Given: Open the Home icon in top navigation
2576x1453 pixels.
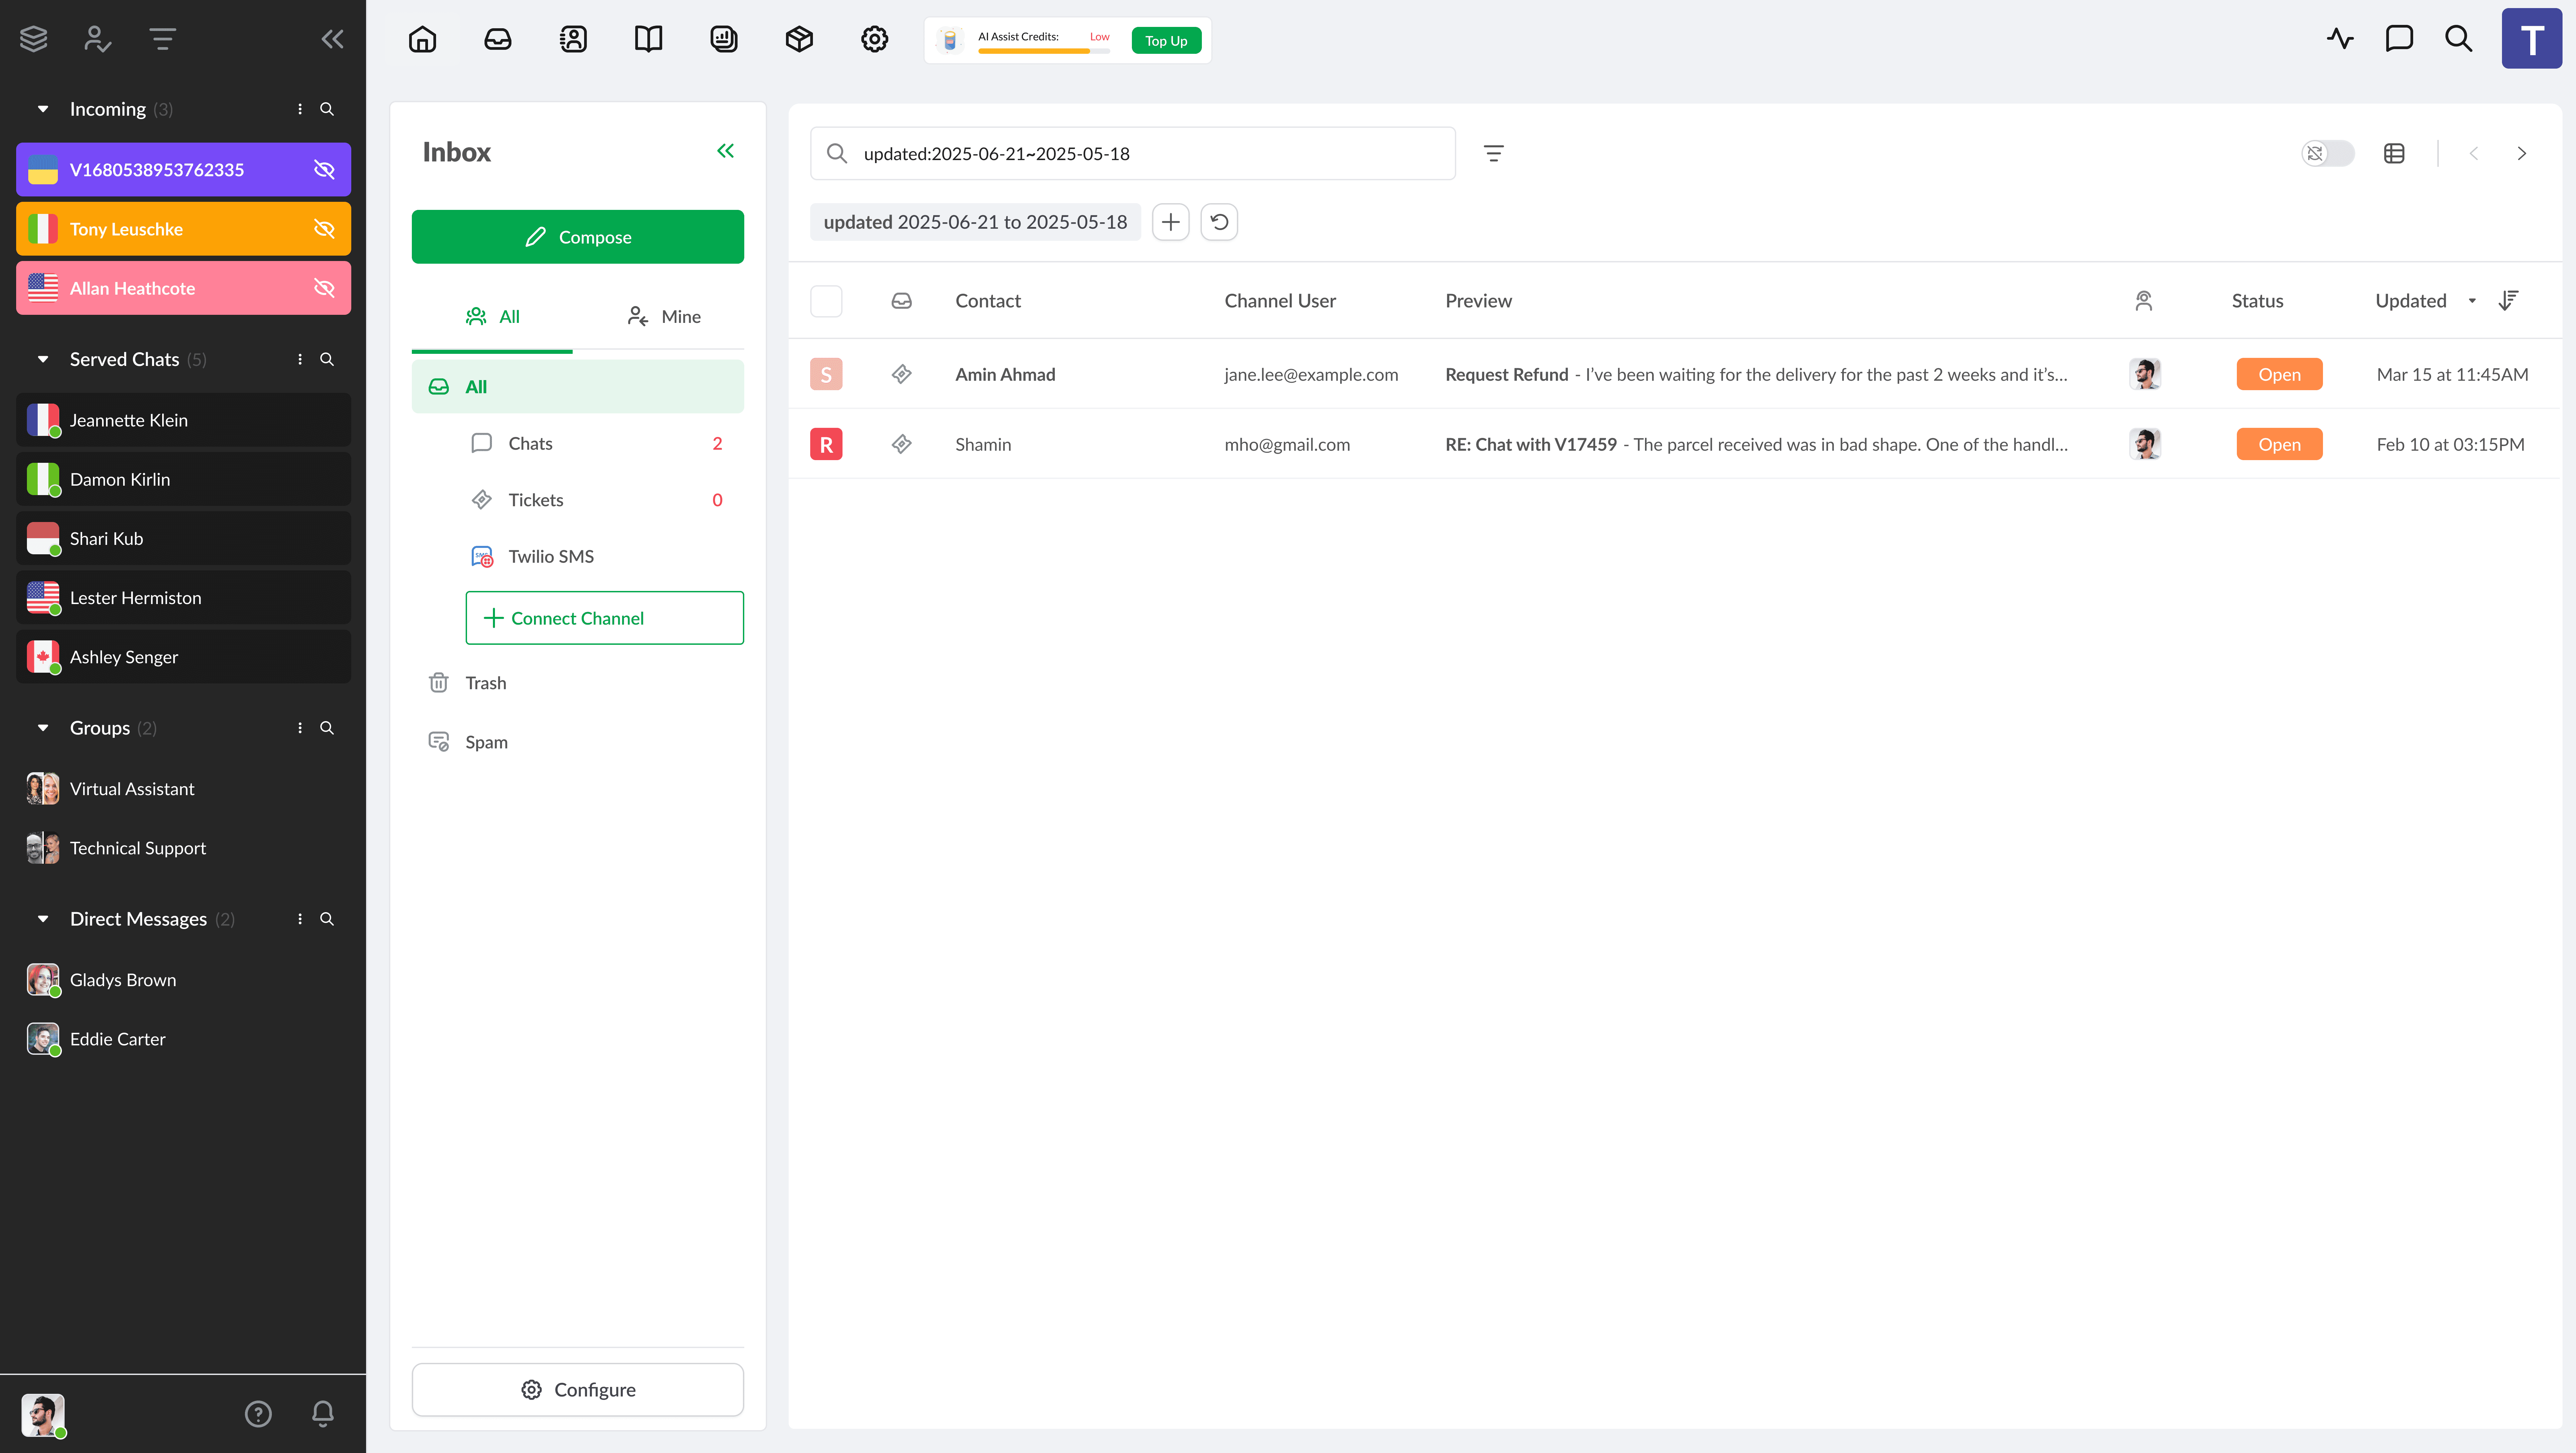Looking at the screenshot, I should tap(422, 39).
